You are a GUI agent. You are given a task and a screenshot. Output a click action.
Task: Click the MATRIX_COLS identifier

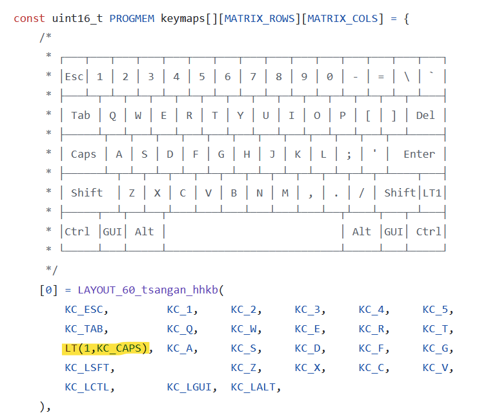tap(343, 19)
